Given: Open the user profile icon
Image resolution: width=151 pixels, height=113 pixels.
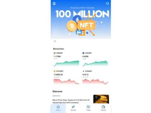Looking at the screenshot, I should 54,4.
